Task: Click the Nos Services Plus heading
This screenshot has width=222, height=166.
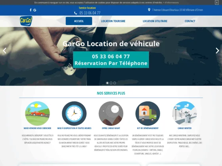Action: coord(111,93)
